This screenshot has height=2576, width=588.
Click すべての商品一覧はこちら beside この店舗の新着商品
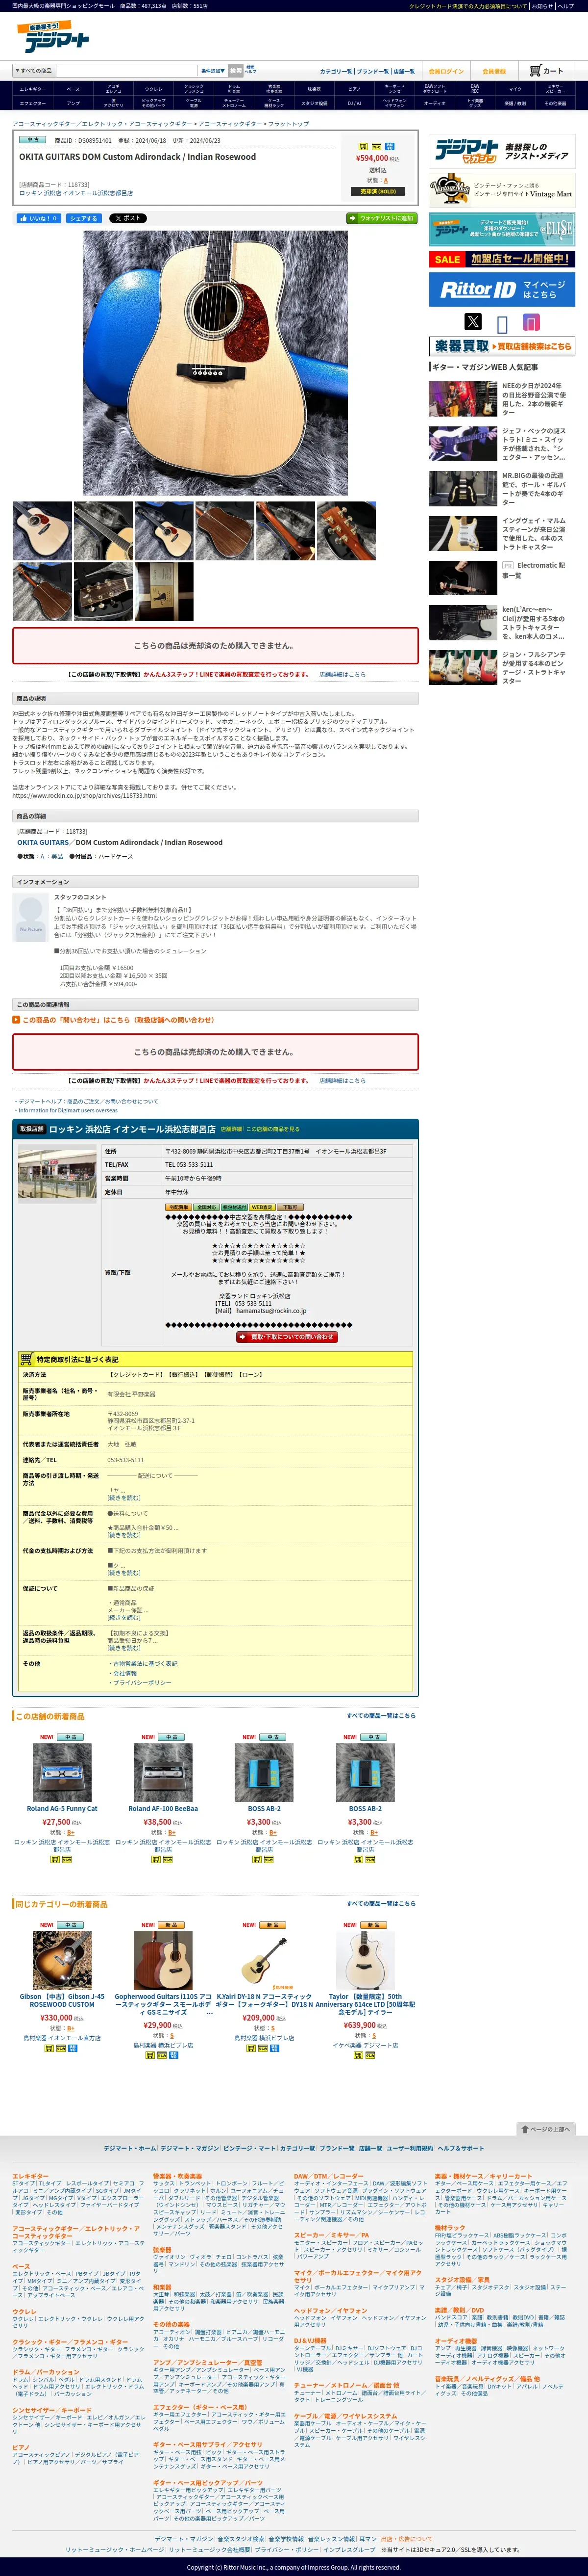point(381,1715)
